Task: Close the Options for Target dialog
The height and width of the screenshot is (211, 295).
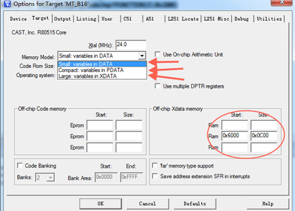Action: pos(282,2)
